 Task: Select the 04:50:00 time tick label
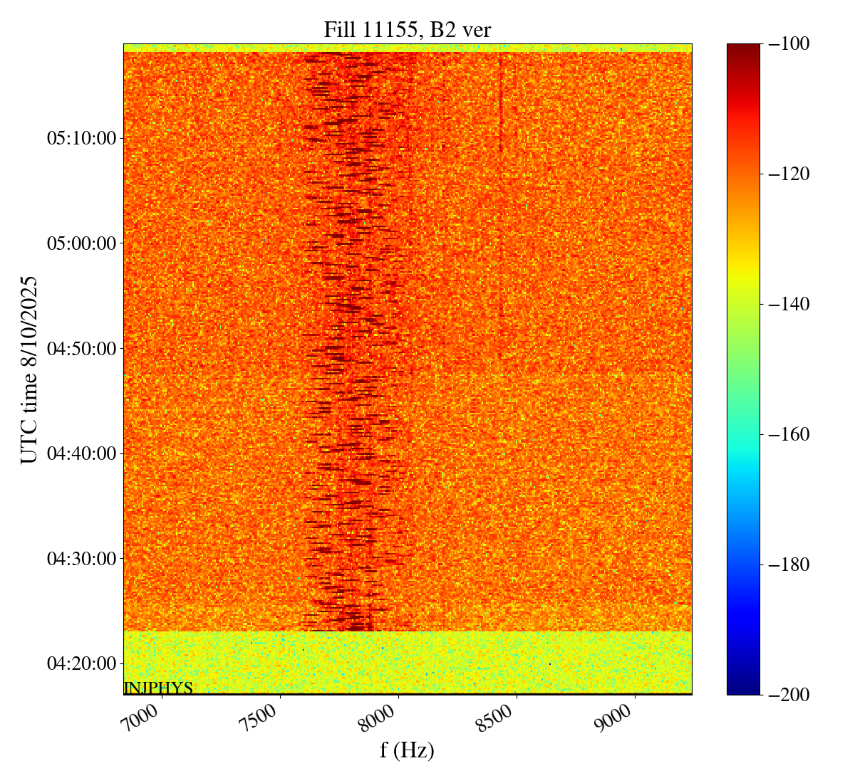pos(81,348)
